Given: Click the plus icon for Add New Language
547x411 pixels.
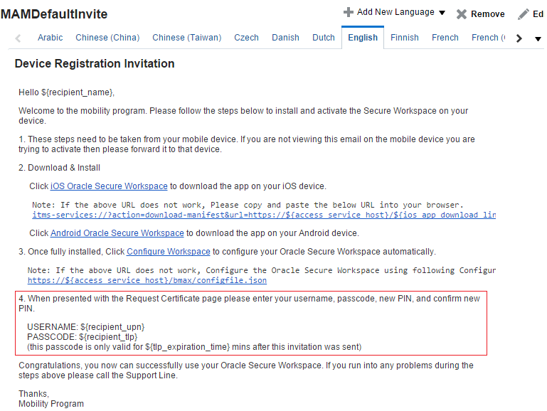Looking at the screenshot, I should click(348, 12).
